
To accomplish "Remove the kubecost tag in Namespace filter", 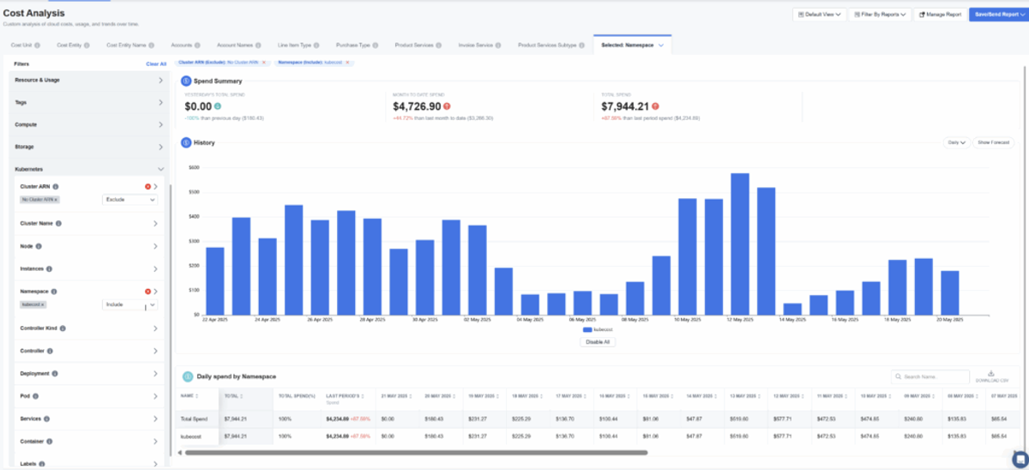I will point(43,304).
